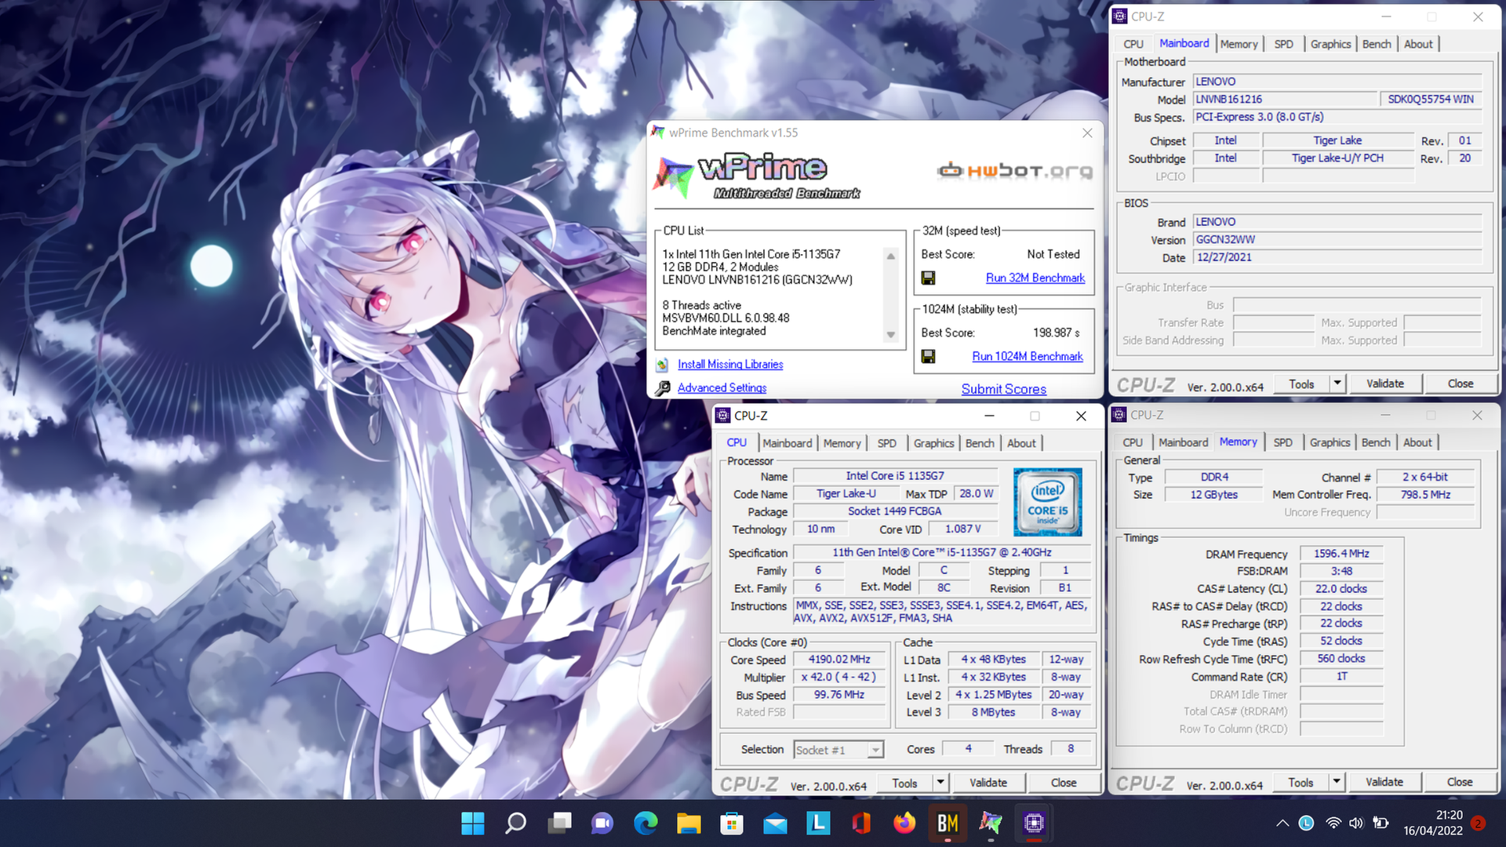This screenshot has height=847, width=1506.
Task: Open taskbar Search
Action: (515, 823)
